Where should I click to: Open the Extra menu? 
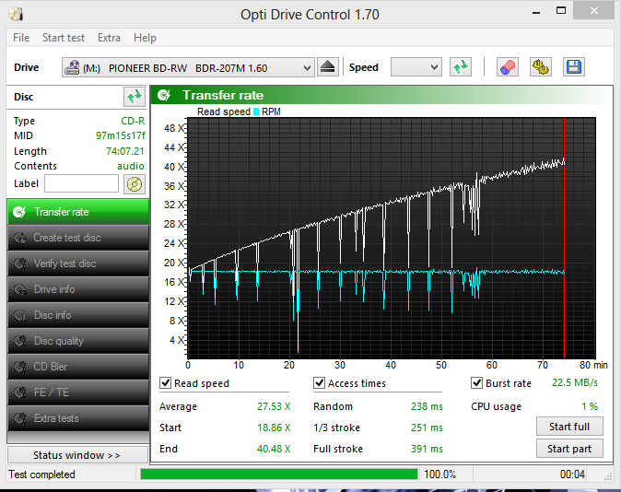coord(109,38)
